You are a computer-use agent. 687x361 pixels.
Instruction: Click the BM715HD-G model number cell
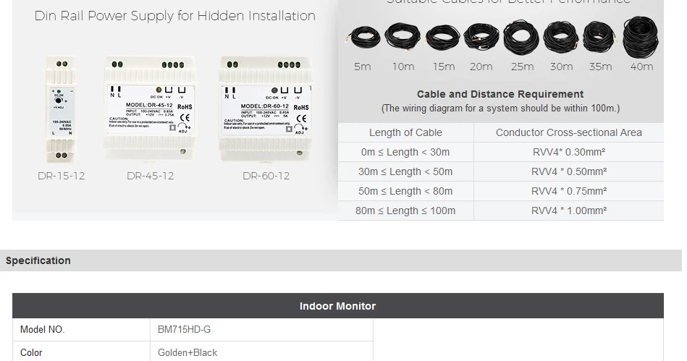tap(261, 329)
